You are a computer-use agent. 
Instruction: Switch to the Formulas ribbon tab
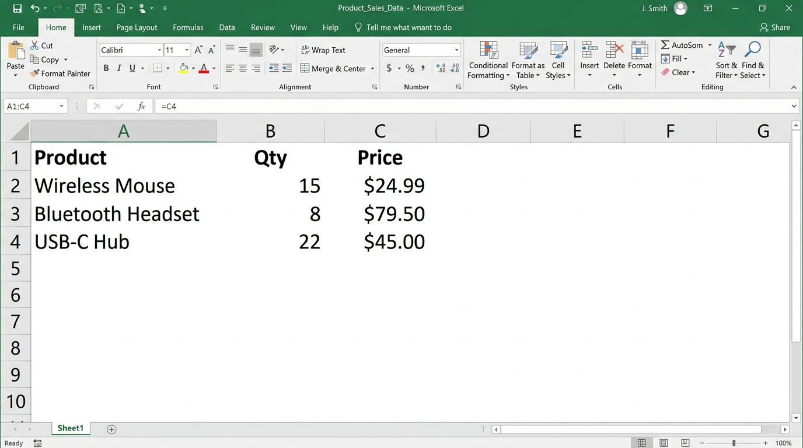click(x=188, y=27)
